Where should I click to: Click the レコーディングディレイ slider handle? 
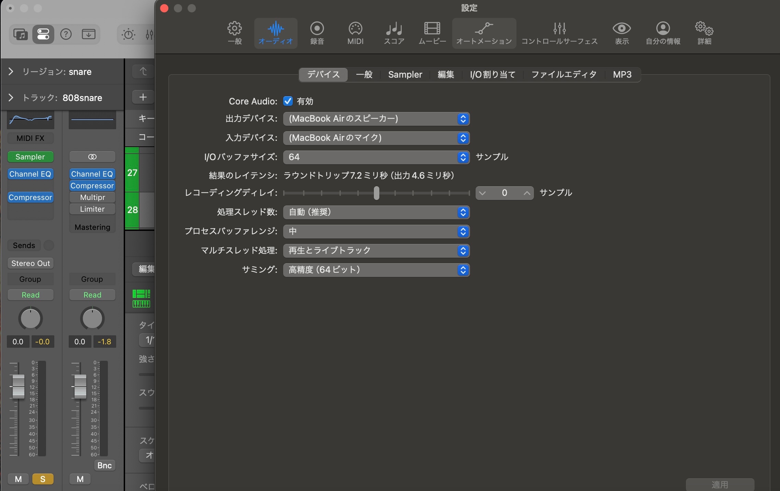[x=377, y=193]
